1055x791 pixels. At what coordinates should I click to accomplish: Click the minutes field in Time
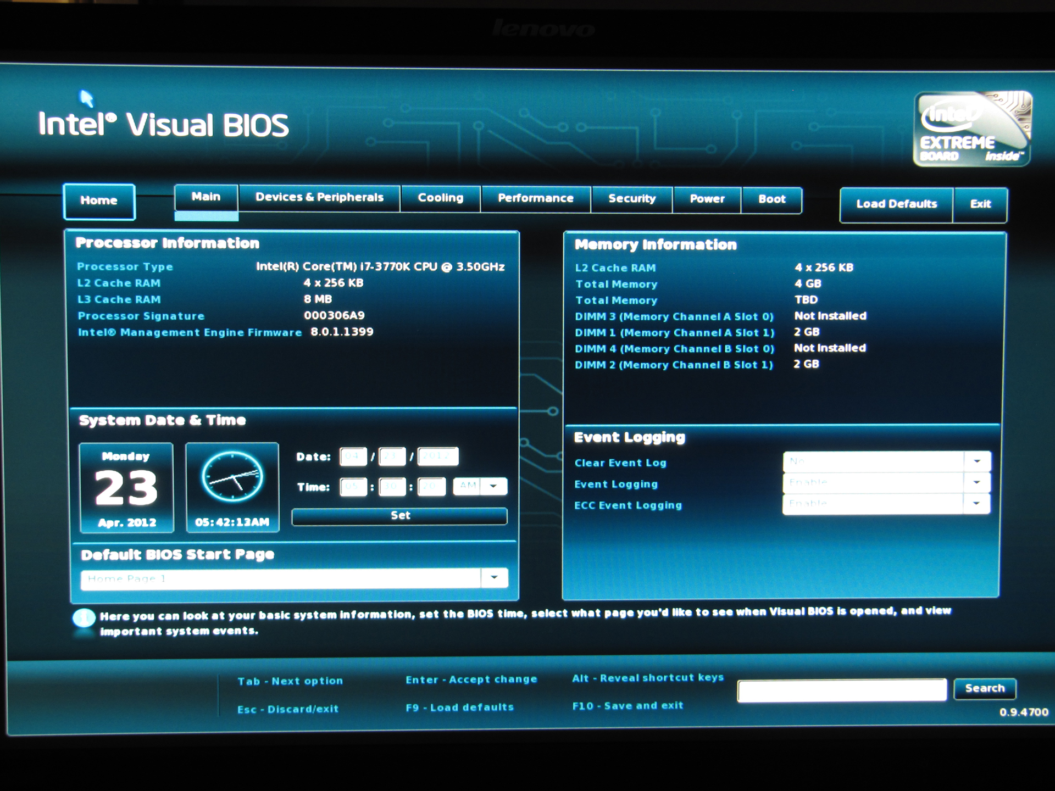(x=392, y=487)
